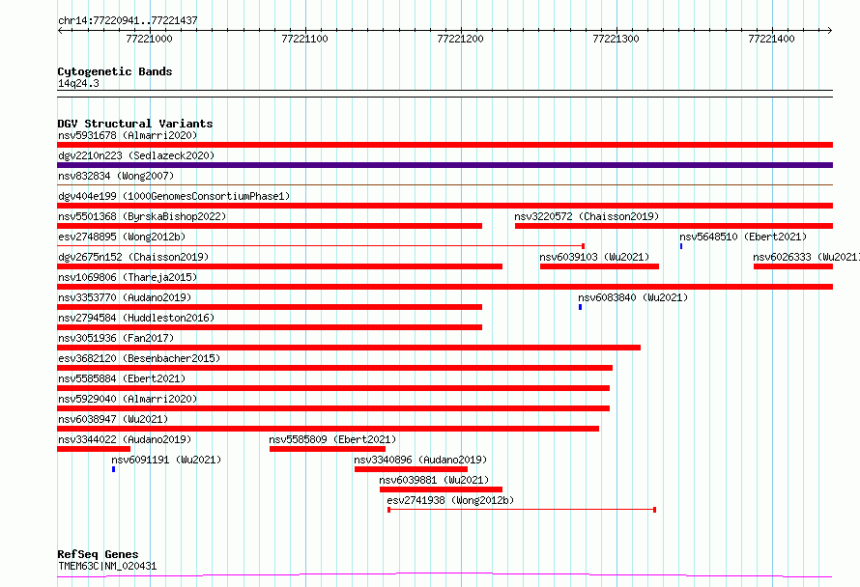Click the 14q24.3 cytogenetic band label
Screen dimensions: 860x587
coord(78,83)
